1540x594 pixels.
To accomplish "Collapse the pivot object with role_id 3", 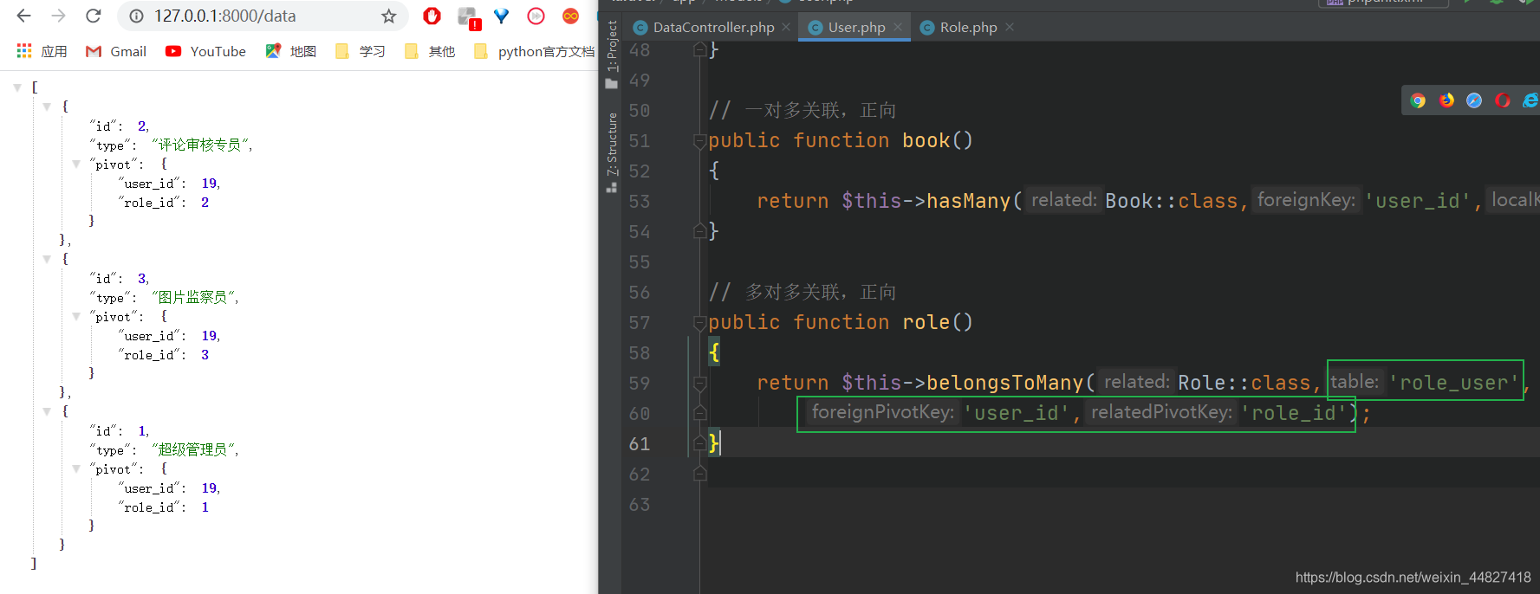I will coord(76,316).
